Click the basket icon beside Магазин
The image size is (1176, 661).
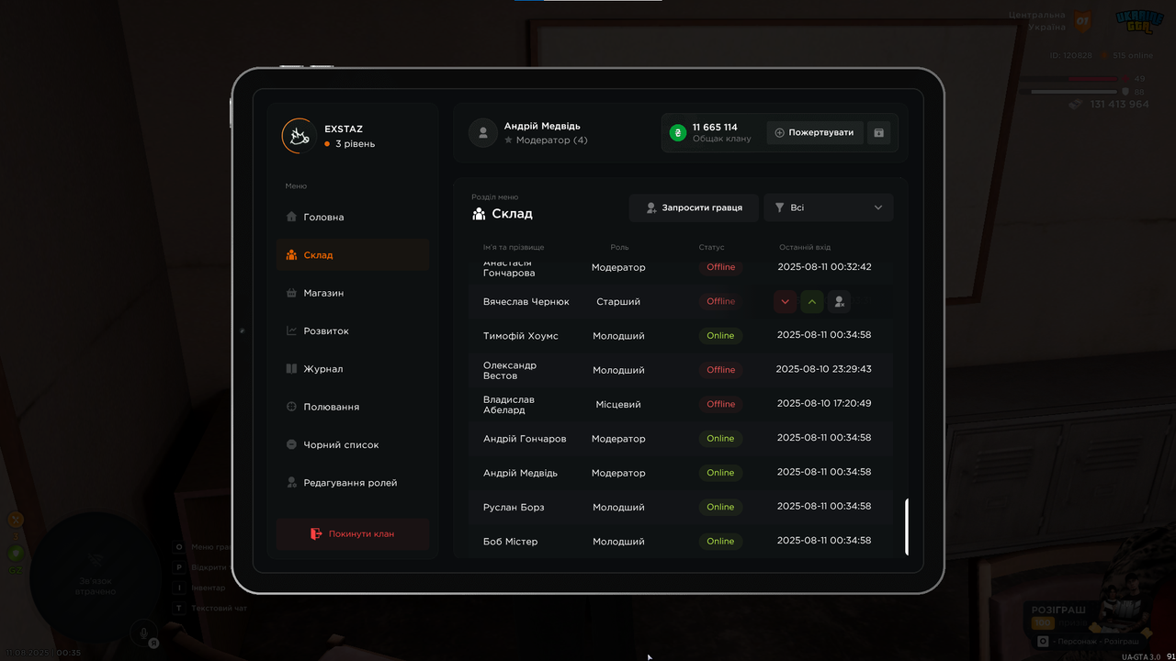[x=291, y=293]
